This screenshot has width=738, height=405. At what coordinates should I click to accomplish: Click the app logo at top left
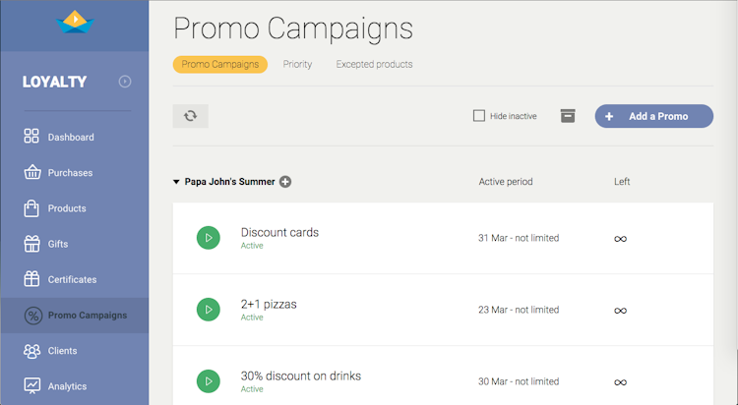pyautogui.click(x=75, y=21)
